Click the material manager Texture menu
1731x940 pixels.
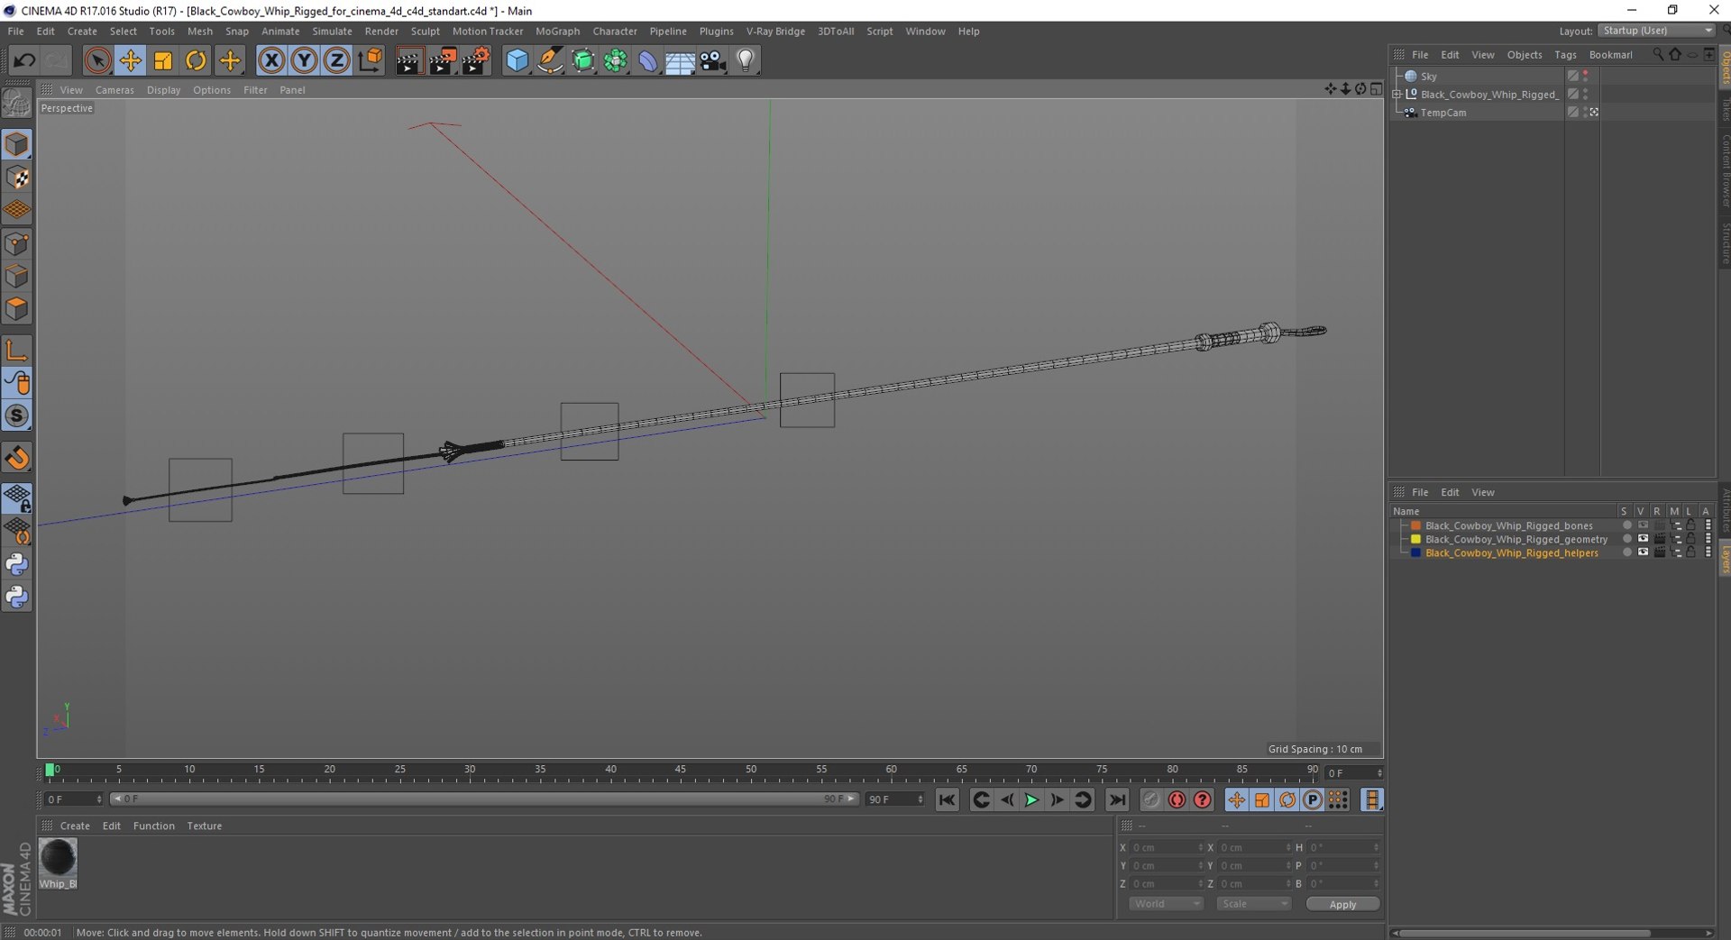click(204, 826)
